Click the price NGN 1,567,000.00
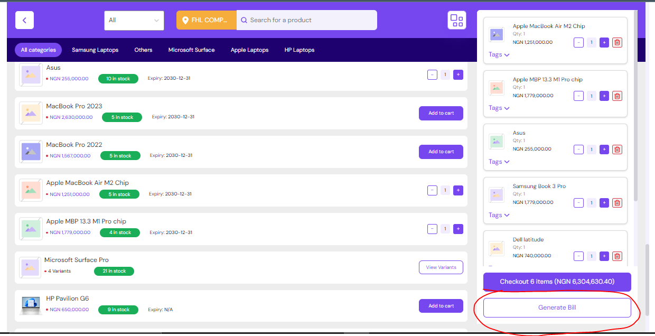The height and width of the screenshot is (336, 655). [70, 156]
